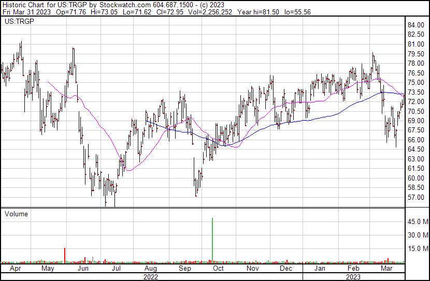
Task: Select the Apr label on time axis
Action: [x=16, y=269]
